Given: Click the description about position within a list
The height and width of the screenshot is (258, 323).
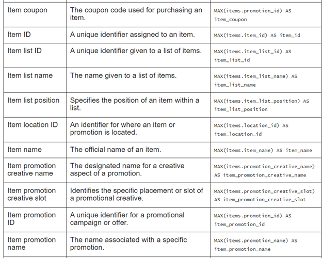Looking at the screenshot, I should click(x=135, y=104).
